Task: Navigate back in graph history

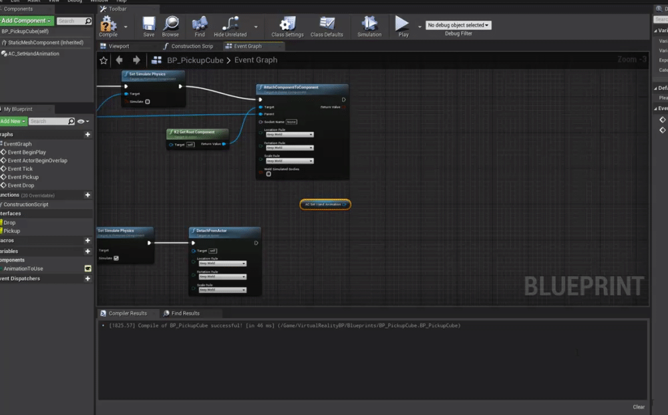Action: [120, 60]
